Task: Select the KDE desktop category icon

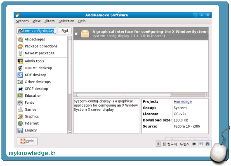Action: (x=20, y=75)
